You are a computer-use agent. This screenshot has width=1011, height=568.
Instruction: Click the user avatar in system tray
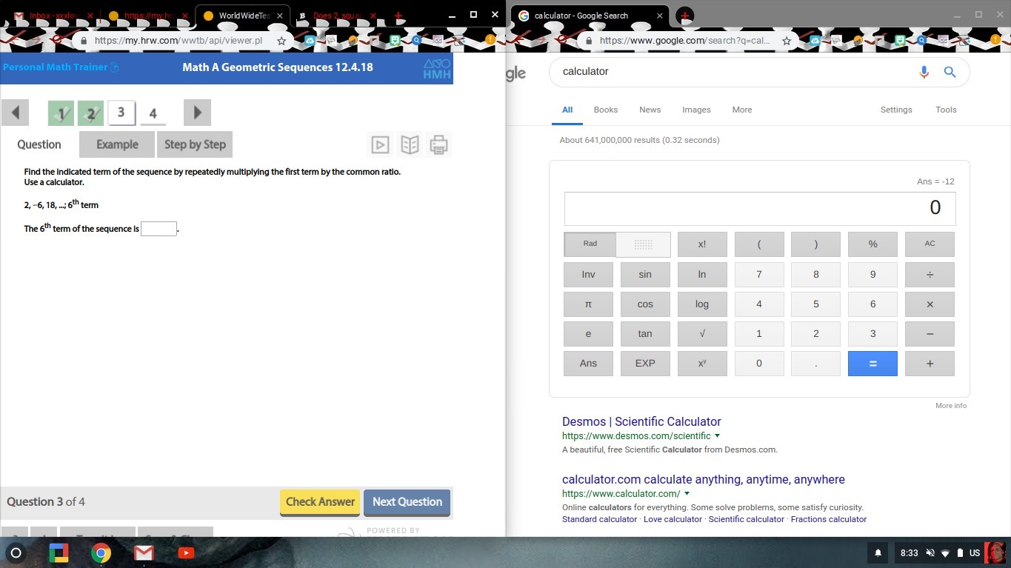[995, 553]
